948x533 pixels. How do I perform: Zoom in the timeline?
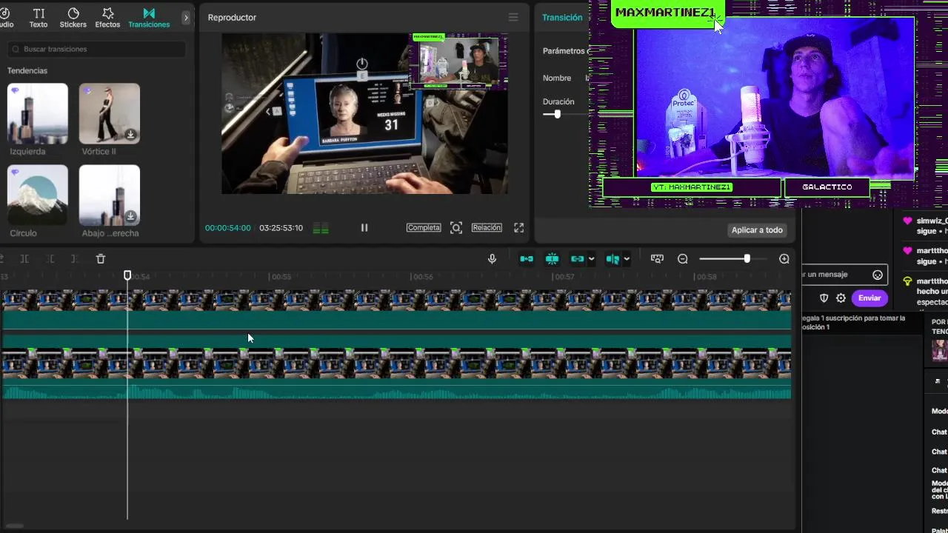click(784, 258)
